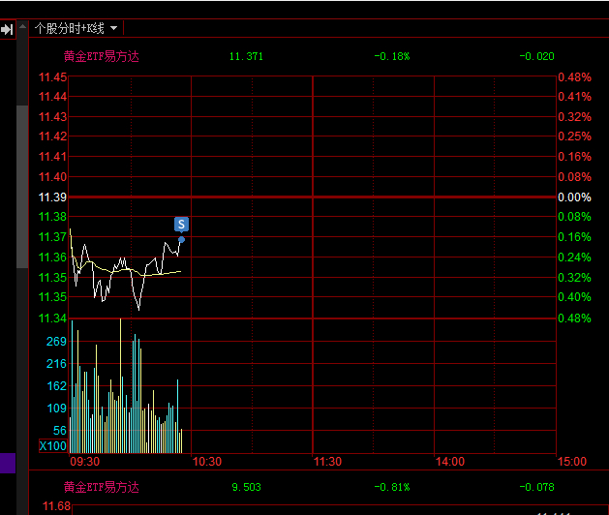609x515 pixels.
Task: Click the collapse panel arrow icon
Action: [8, 29]
